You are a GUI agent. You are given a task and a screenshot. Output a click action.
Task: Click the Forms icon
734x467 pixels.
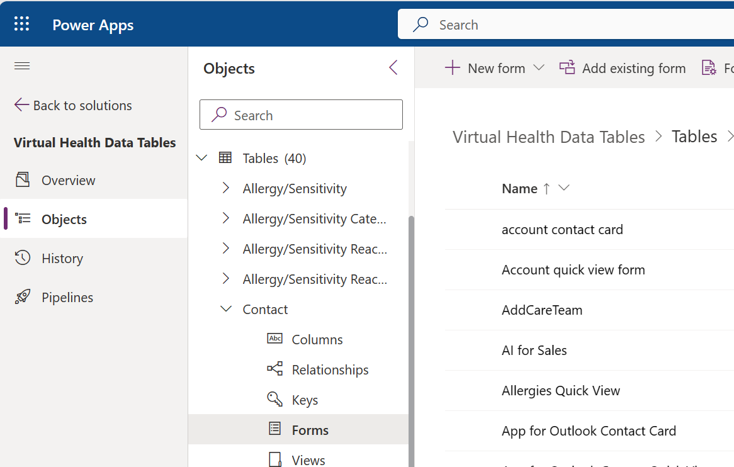275,429
